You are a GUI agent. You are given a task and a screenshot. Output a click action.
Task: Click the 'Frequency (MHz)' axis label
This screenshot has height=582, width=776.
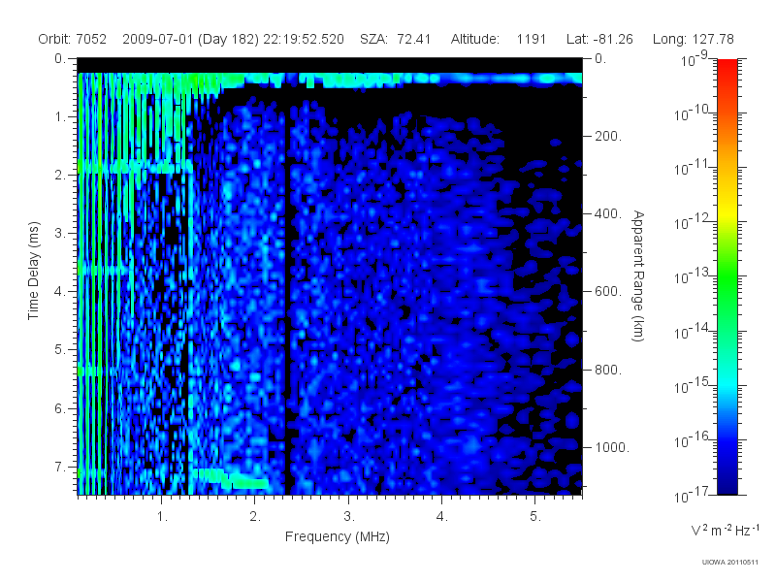(x=338, y=536)
